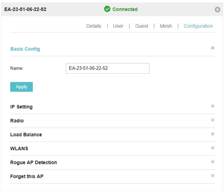This screenshot has height=192, width=224.
Task: Switch to the Guest tab
Action: (x=141, y=26)
